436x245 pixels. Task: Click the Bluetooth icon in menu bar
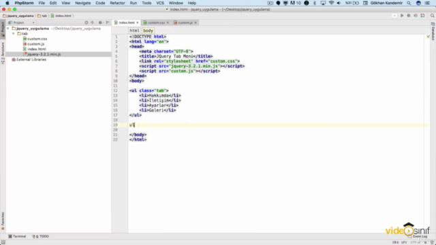[315, 3]
